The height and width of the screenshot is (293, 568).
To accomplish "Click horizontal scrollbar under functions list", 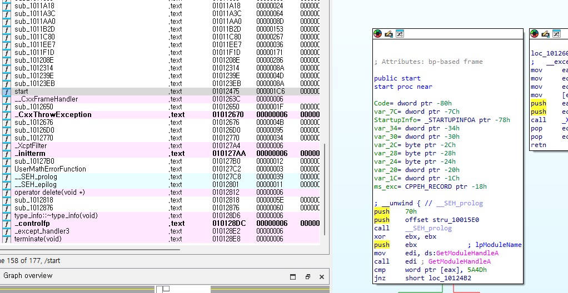I will [x=90, y=249].
